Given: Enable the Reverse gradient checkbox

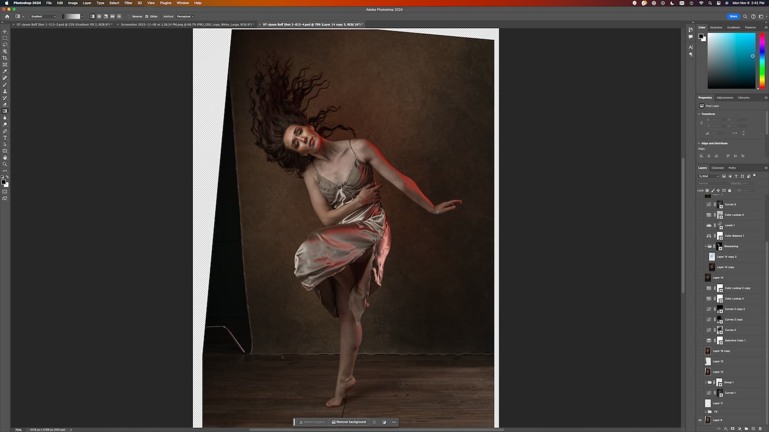Looking at the screenshot, I should pos(129,16).
